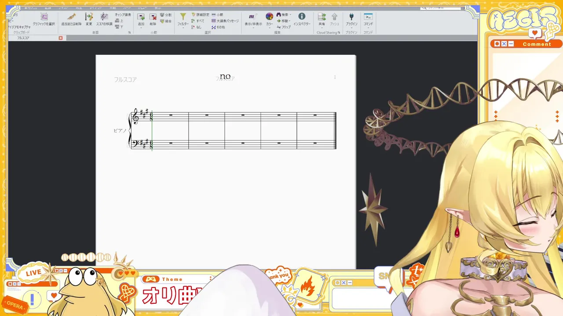
Task: Click the bars Add (追加) icon
Action: 141,17
